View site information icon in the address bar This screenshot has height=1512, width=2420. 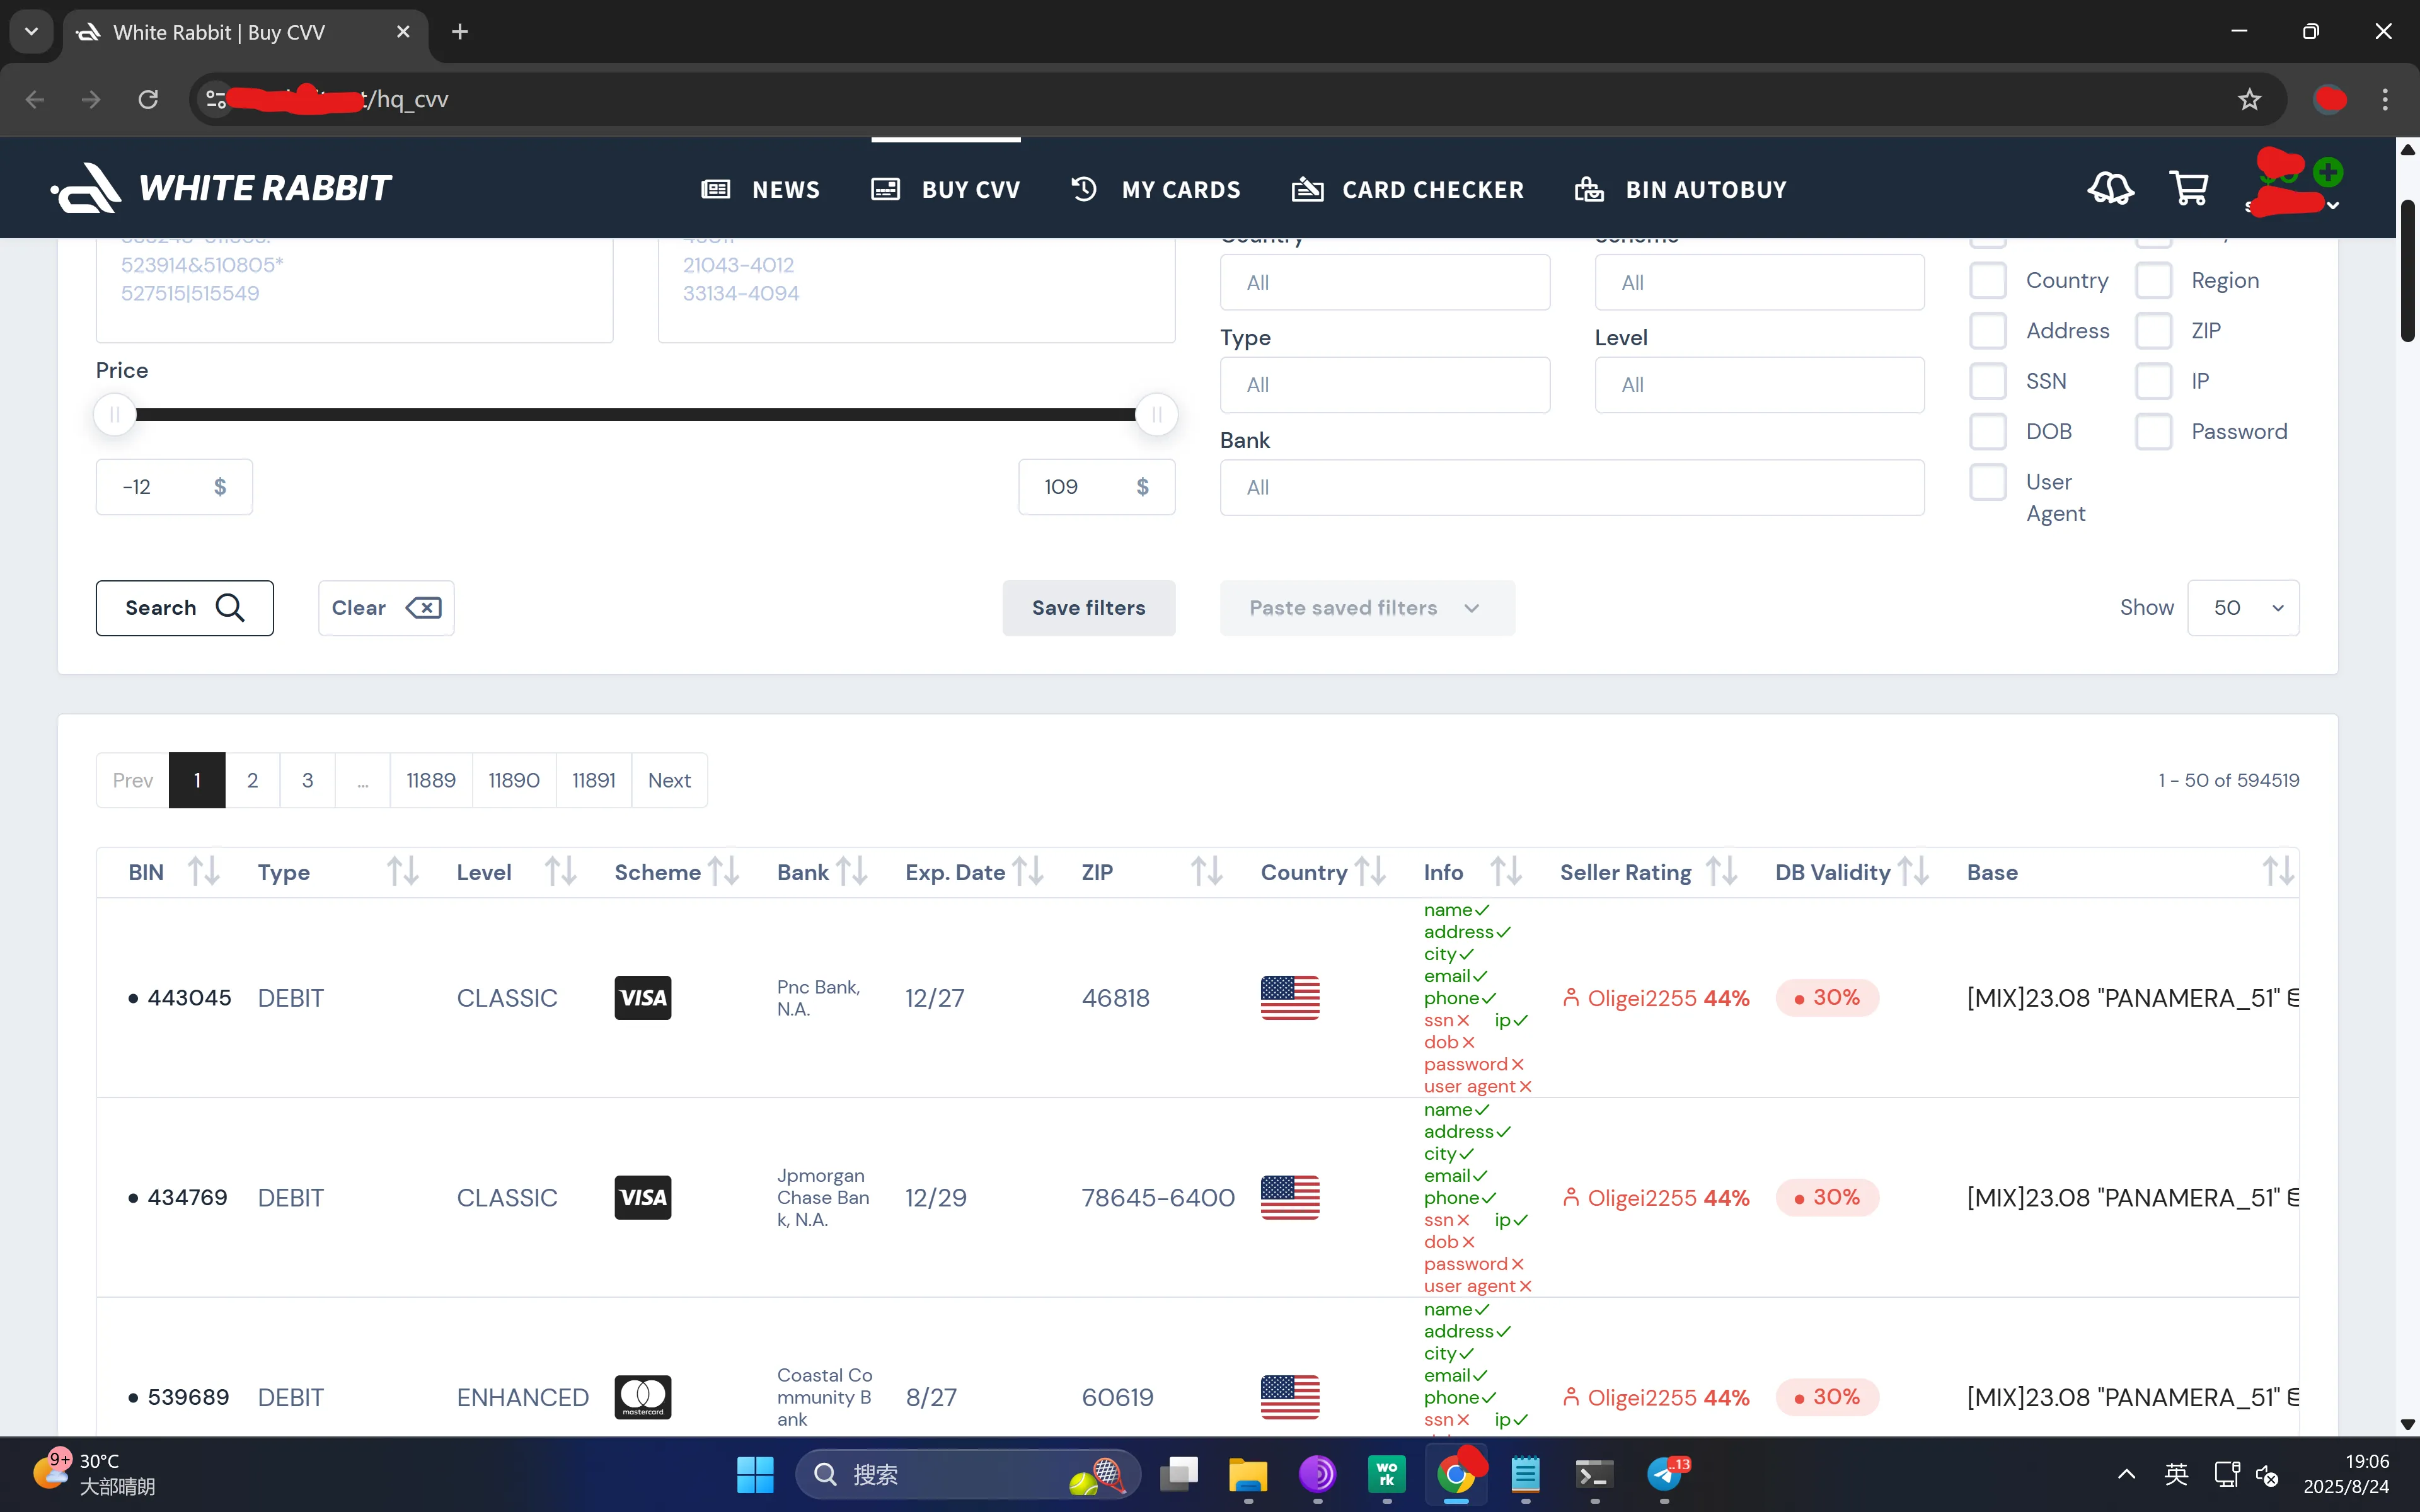coord(216,99)
